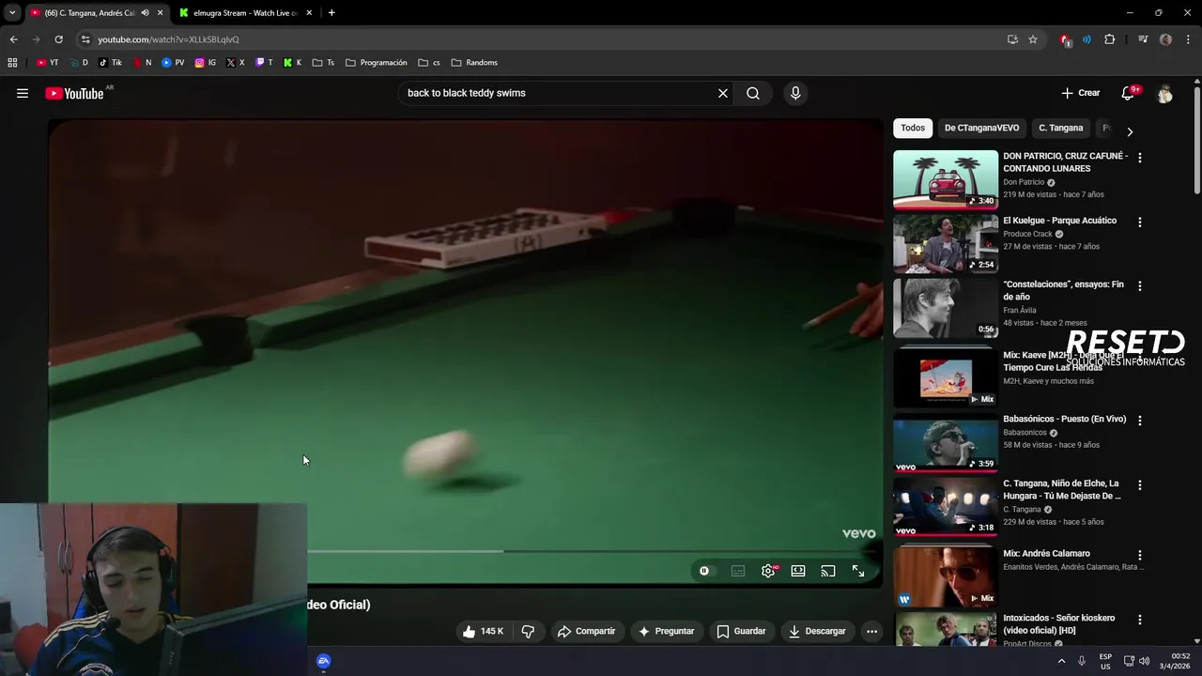Show more filter chips with the arrow

(x=1130, y=131)
